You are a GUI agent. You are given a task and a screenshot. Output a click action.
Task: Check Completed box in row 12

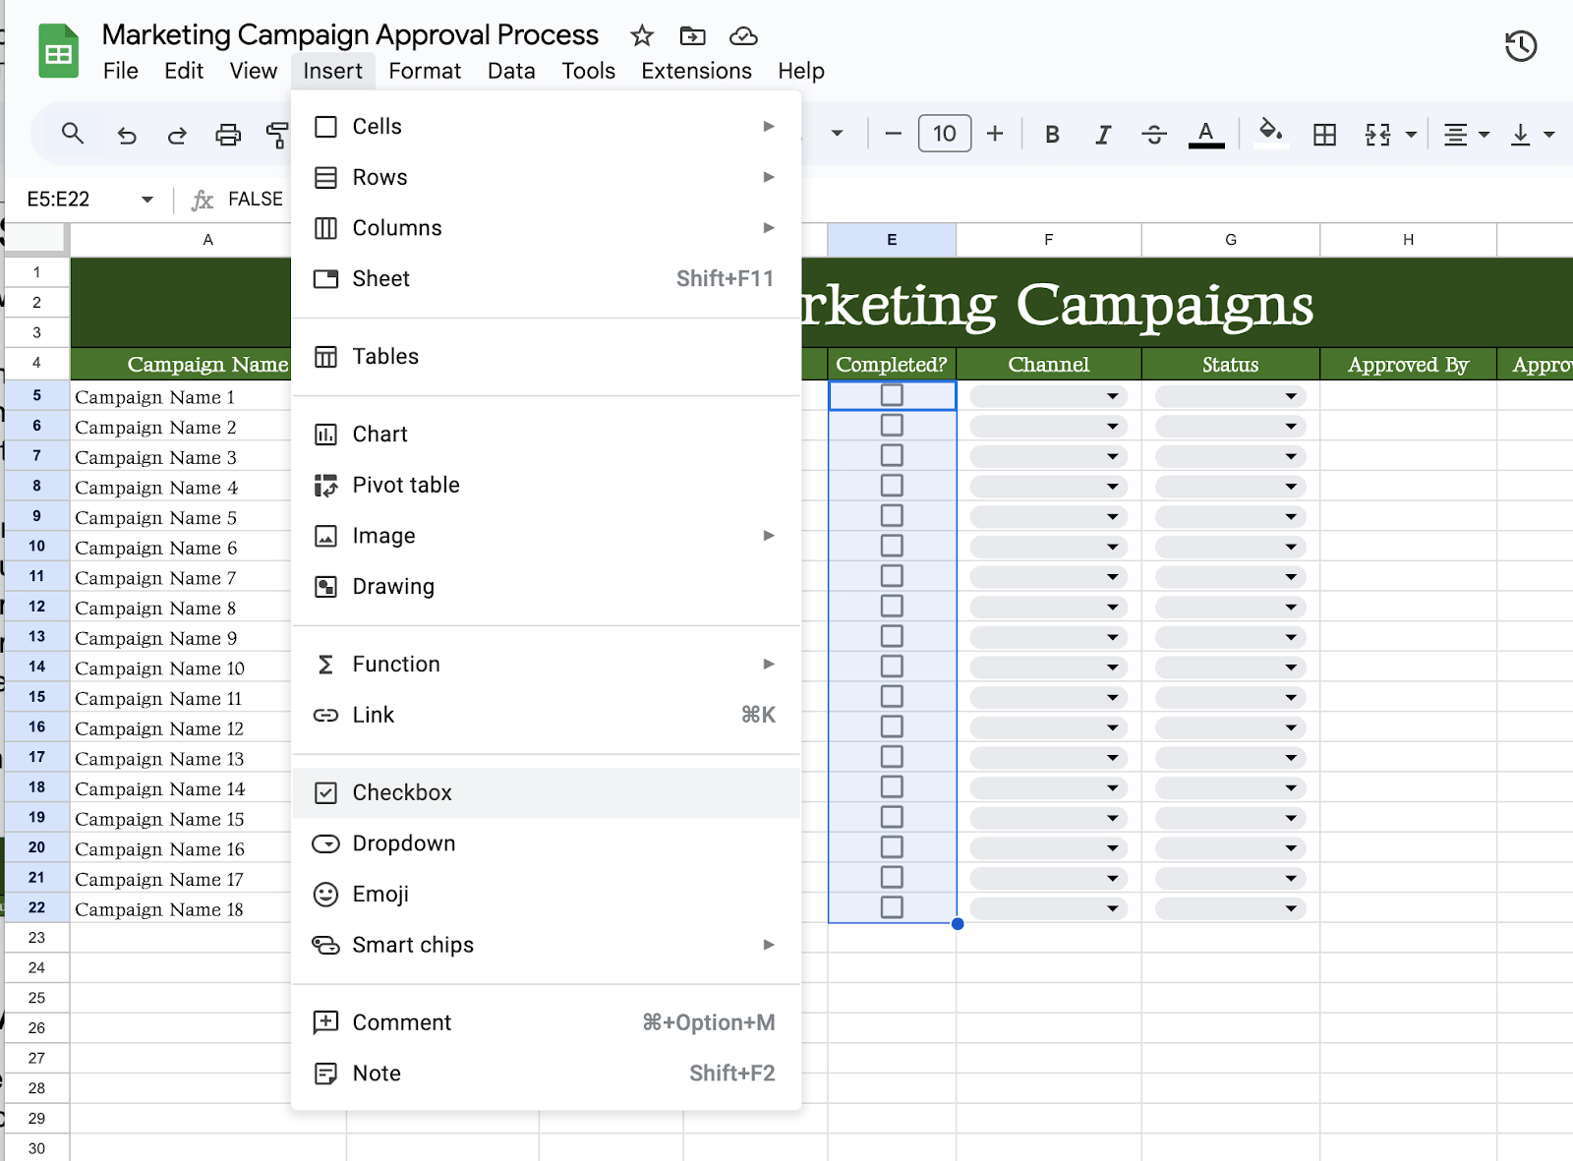892,607
